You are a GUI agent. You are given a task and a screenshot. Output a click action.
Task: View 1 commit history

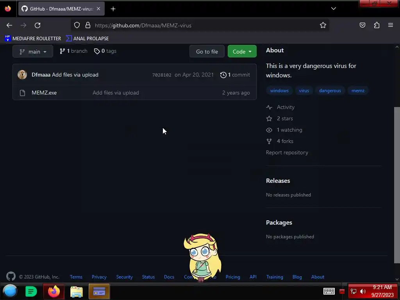coord(235,75)
